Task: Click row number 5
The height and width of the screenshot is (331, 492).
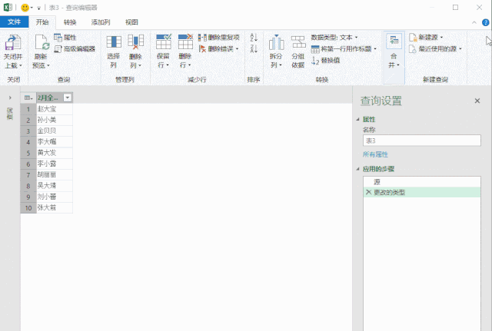Action: [x=28, y=153]
